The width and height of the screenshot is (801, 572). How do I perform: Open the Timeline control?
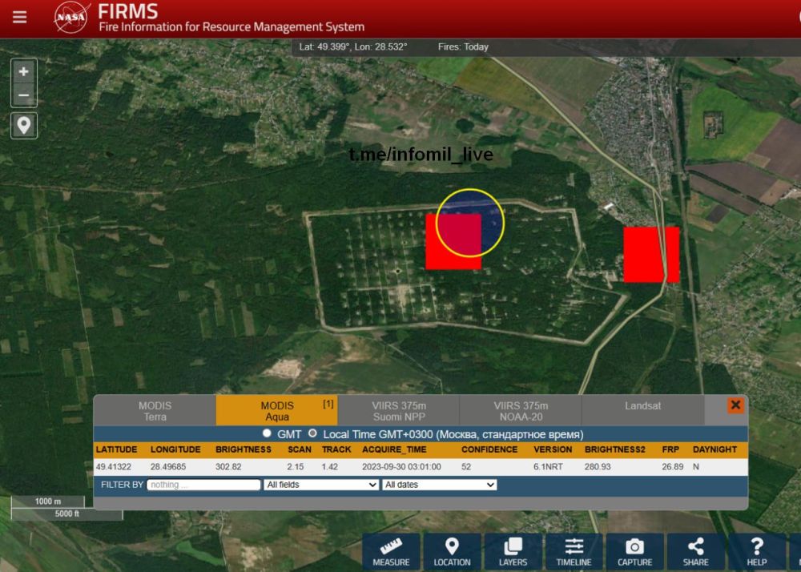pyautogui.click(x=574, y=551)
